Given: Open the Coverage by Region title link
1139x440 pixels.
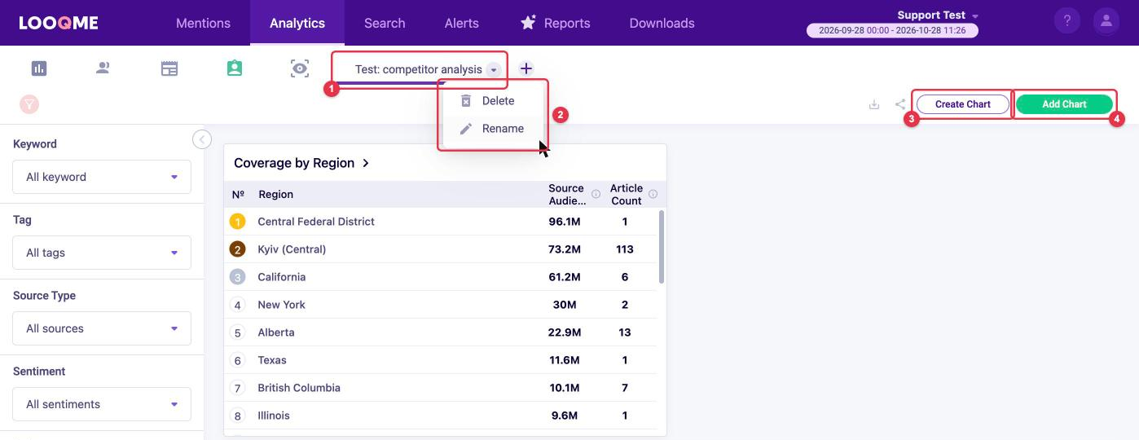Looking at the screenshot, I should (x=294, y=163).
